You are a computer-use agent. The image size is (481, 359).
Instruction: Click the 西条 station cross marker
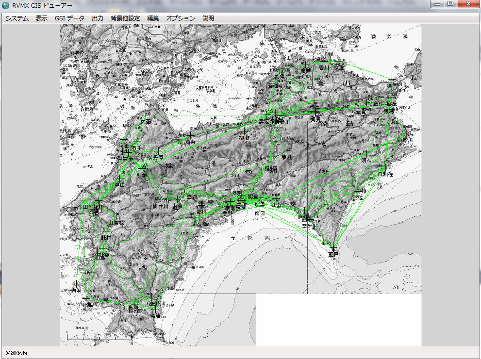190,135
